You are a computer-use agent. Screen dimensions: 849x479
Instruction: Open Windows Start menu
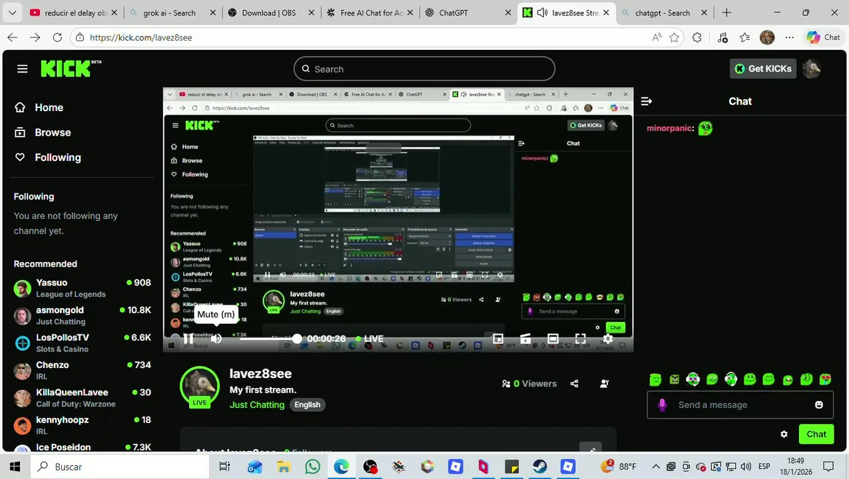coord(15,466)
